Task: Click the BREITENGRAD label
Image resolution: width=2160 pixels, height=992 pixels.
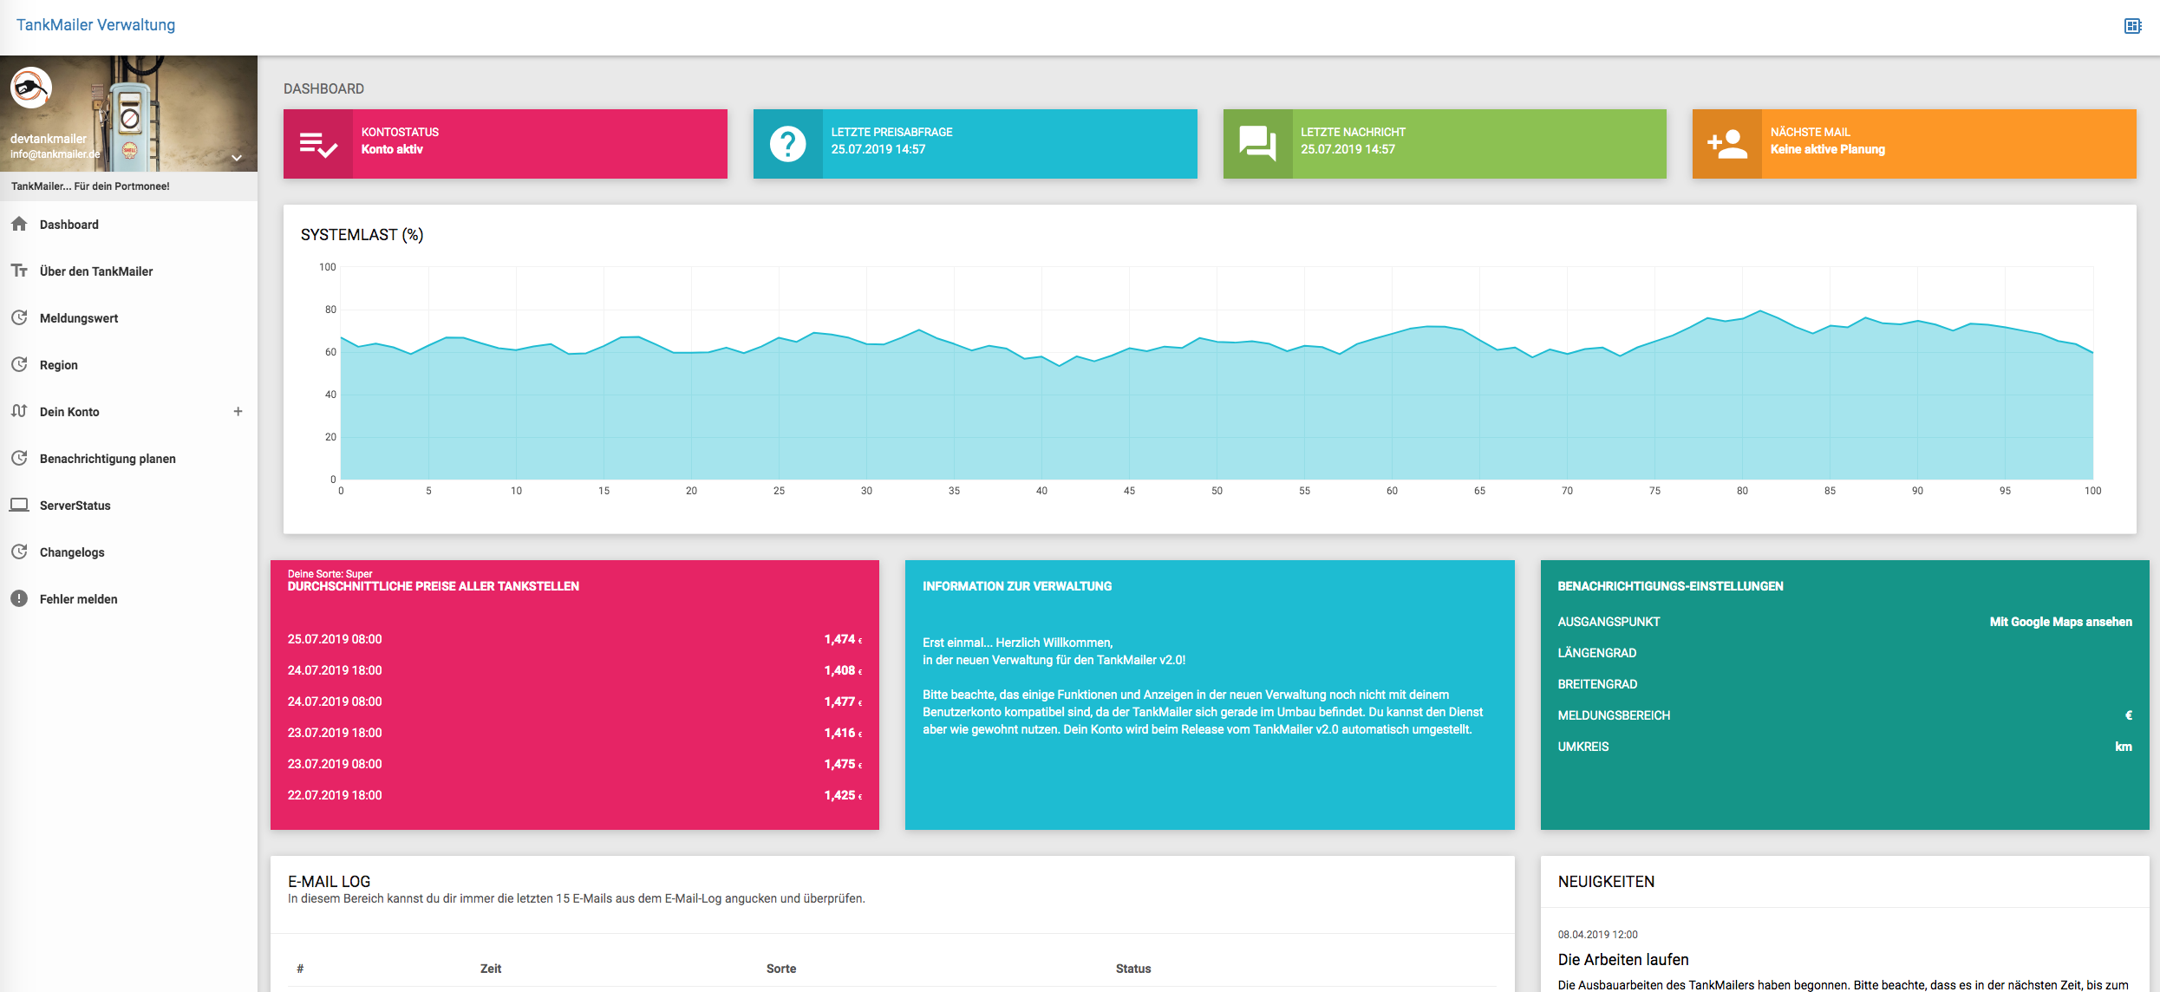Action: 1597,684
